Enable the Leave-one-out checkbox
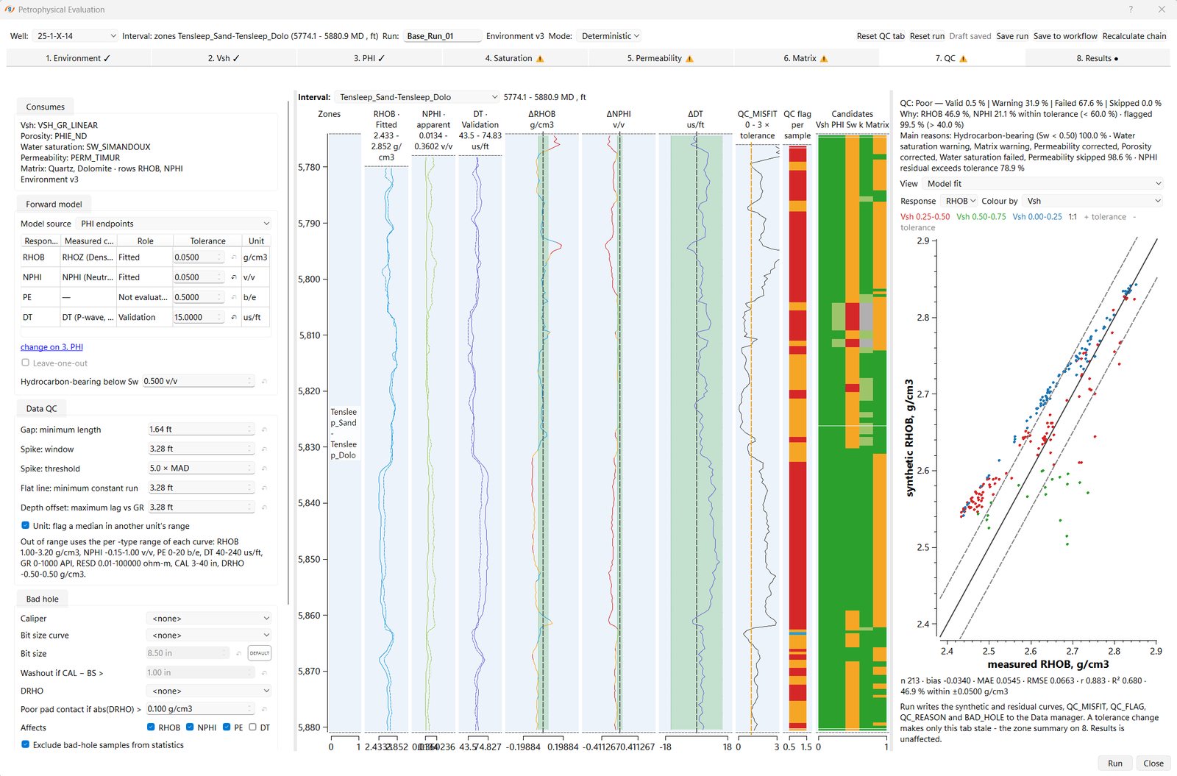Screen dimensions: 1177x776 (x=25, y=363)
